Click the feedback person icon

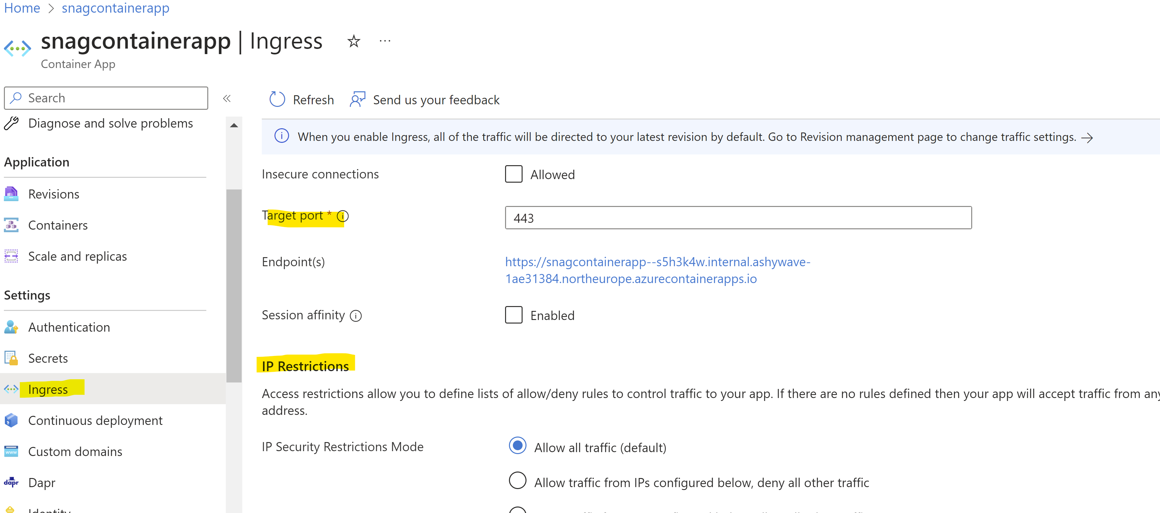[x=357, y=99]
